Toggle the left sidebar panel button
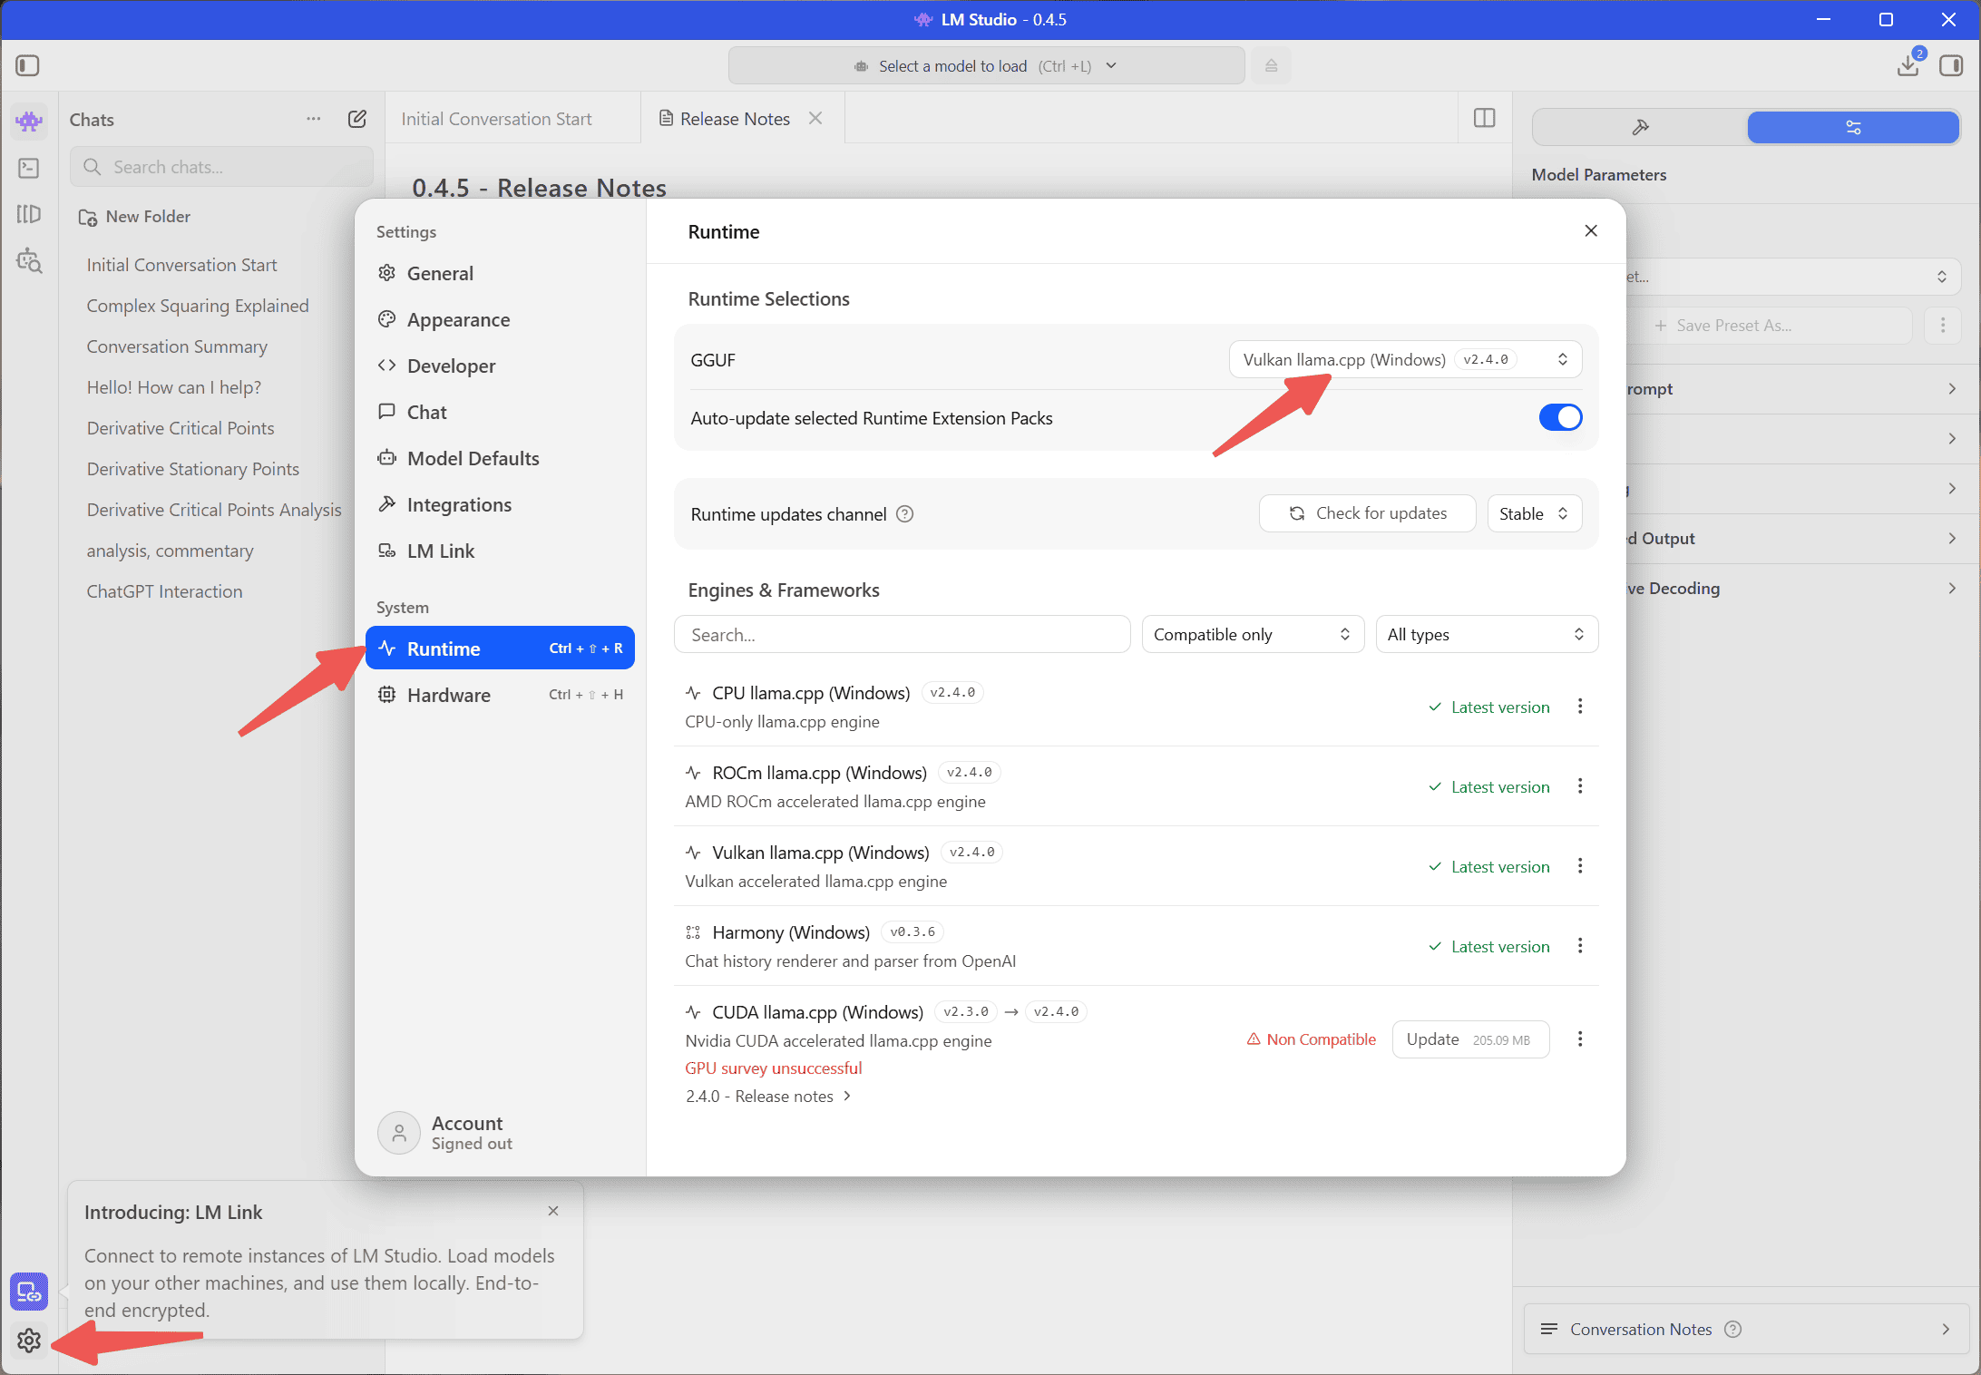This screenshot has height=1375, width=1981. click(x=27, y=65)
